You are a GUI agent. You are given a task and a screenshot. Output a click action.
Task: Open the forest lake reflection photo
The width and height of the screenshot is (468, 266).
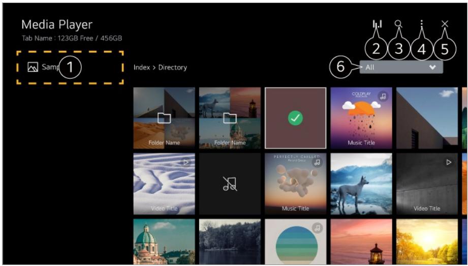(230, 242)
